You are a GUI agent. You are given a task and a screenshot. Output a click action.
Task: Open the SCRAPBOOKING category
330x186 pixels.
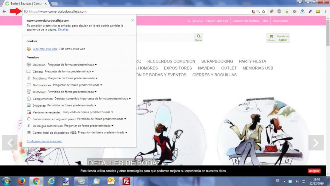pos(217,61)
